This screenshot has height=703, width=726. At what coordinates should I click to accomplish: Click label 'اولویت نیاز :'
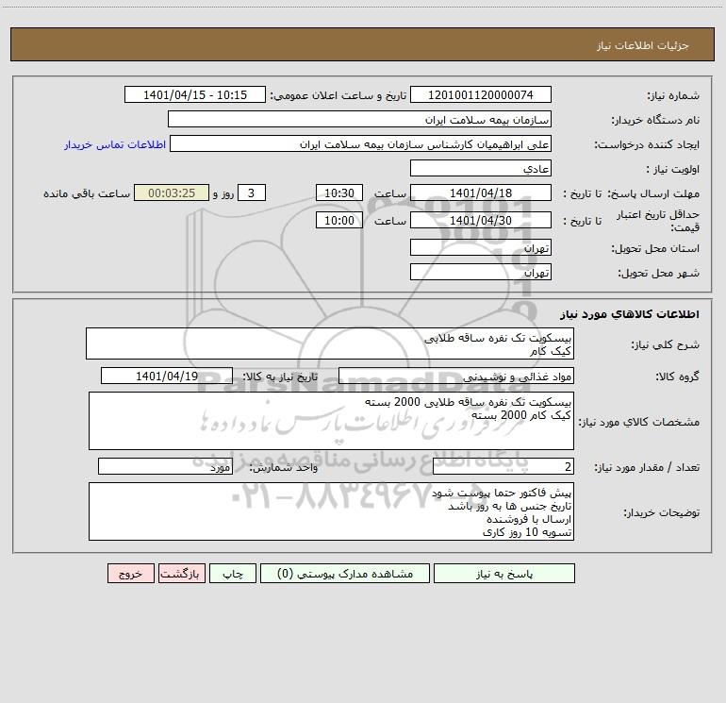[x=672, y=169]
